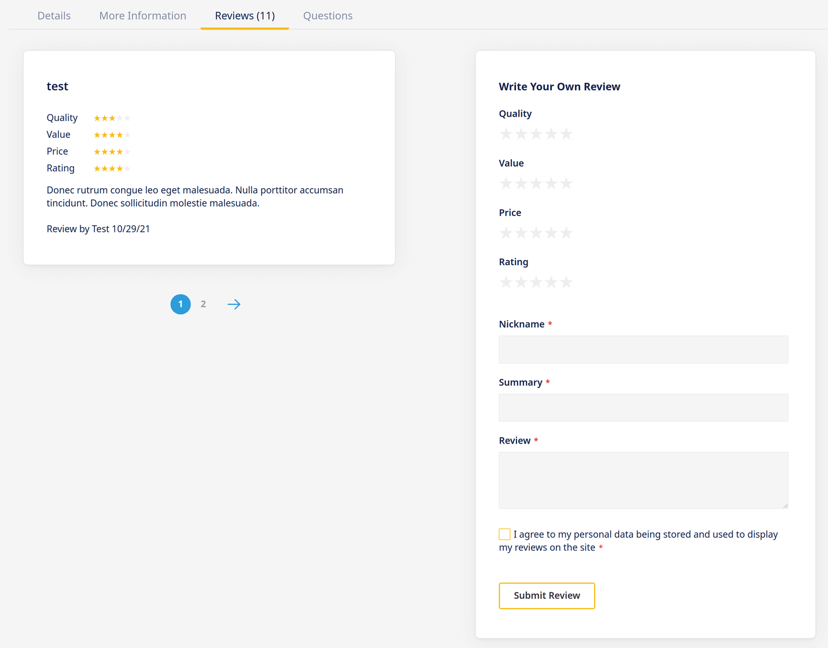Click the 'I agree to my personal data' label
828x648 pixels.
coord(639,541)
